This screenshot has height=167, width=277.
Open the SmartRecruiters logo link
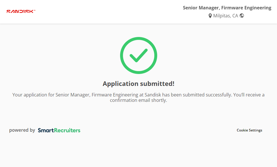(x=59, y=130)
